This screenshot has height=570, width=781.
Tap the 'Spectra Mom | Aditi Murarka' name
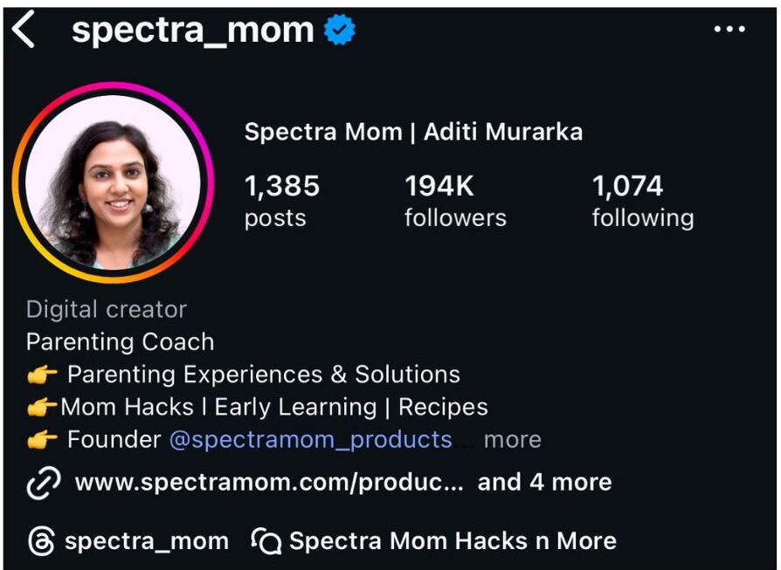click(413, 133)
